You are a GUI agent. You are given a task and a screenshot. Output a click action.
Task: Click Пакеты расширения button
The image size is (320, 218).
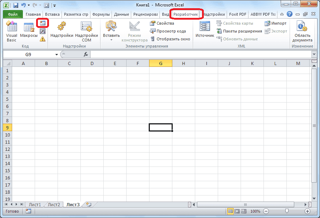239,31
